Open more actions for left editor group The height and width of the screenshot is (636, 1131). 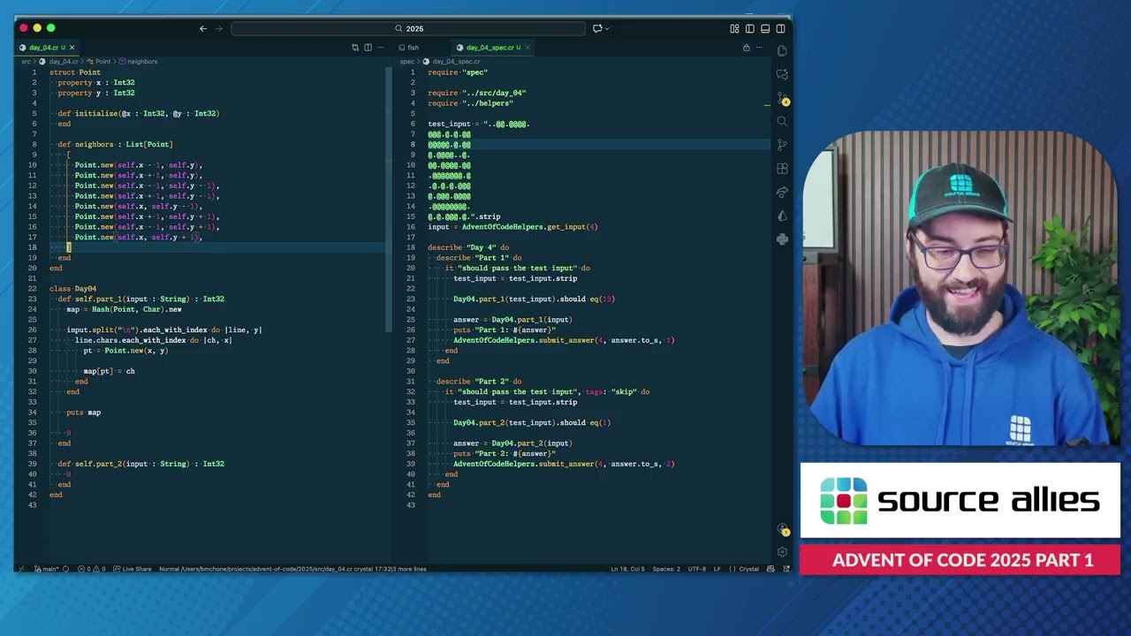coord(381,48)
